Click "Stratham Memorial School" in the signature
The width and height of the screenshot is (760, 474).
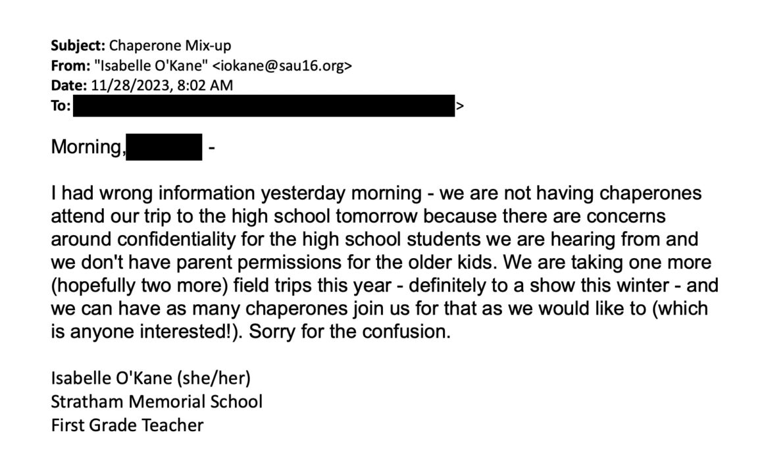157,401
